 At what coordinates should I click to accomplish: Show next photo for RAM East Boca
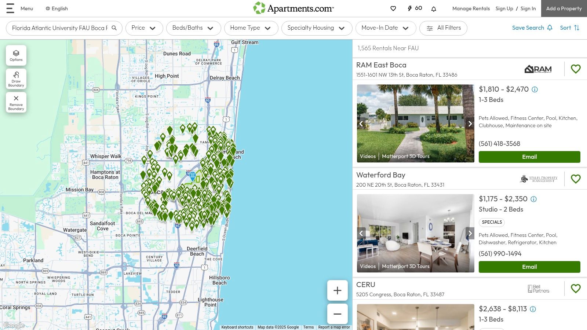(470, 124)
